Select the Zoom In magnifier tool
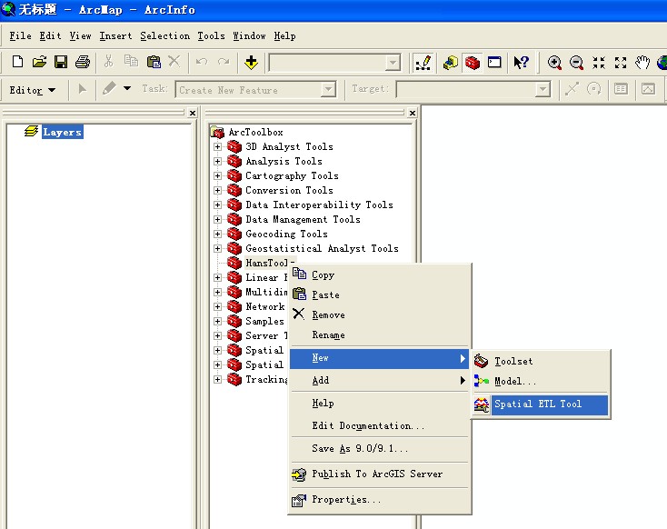 [554, 63]
